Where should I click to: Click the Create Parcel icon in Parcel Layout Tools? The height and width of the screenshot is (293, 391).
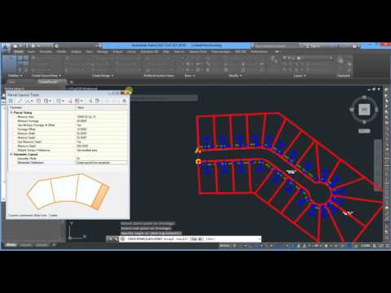coord(11,101)
